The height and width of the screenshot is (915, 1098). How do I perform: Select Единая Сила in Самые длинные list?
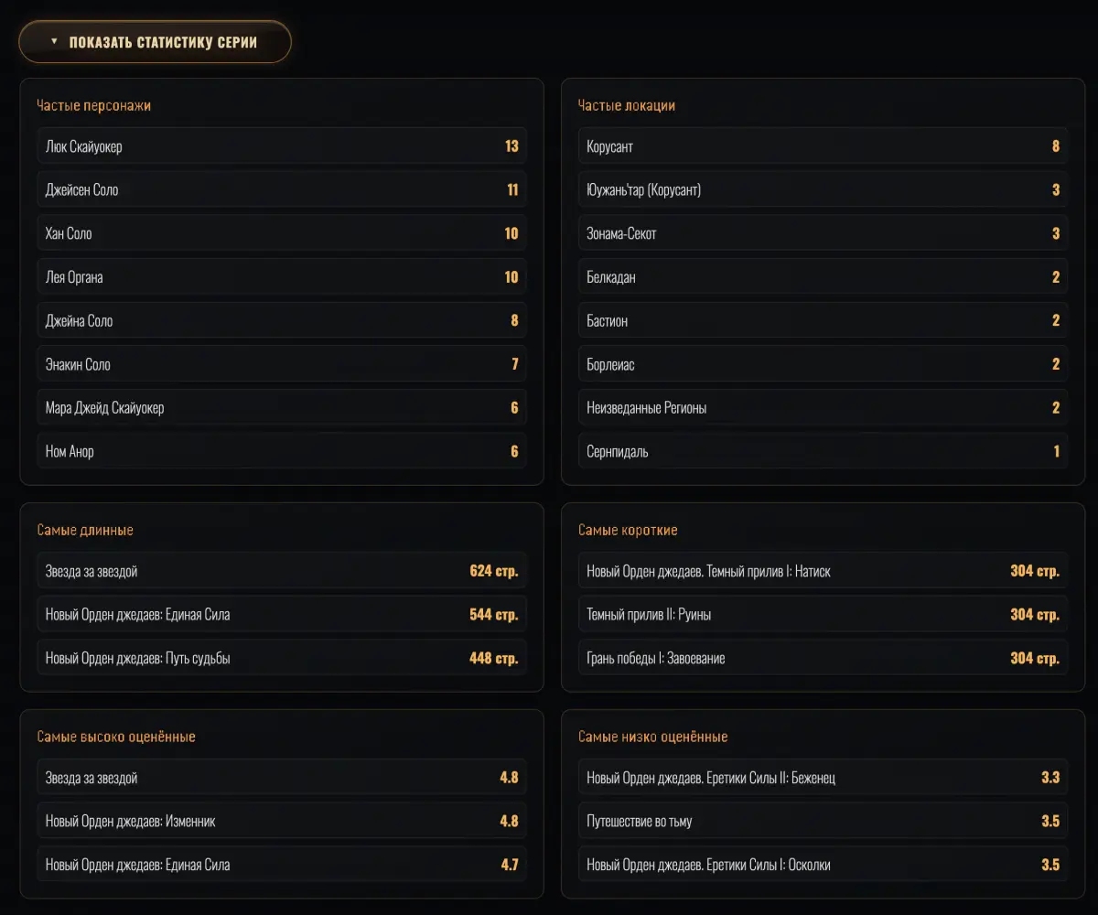pyautogui.click(x=282, y=615)
